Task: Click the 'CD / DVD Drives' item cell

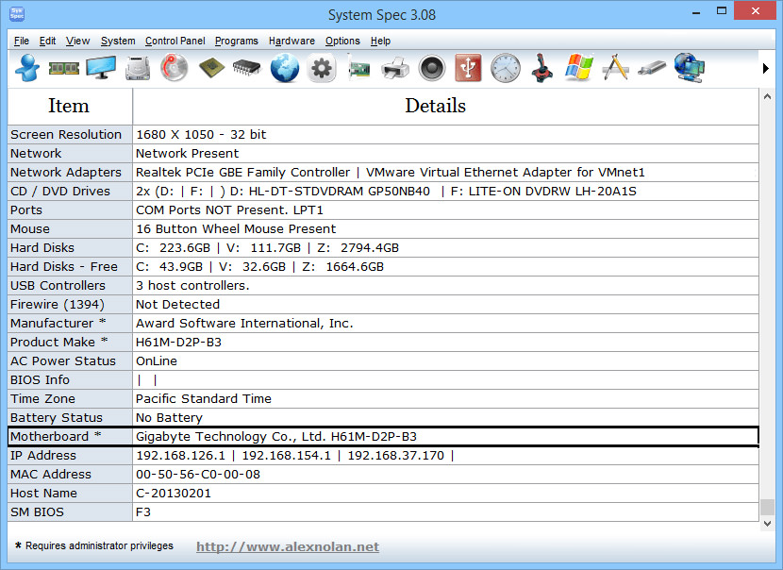Action: pyautogui.click(x=70, y=192)
